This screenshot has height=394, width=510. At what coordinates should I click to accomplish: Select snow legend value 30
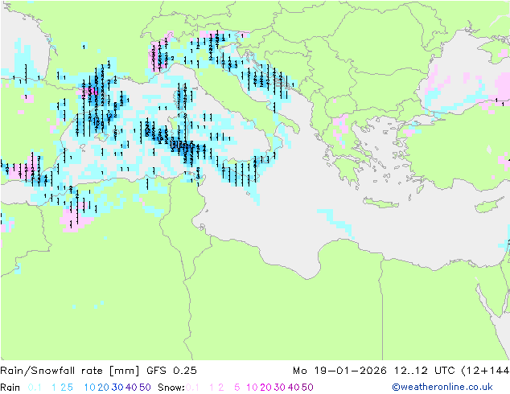(x=280, y=388)
